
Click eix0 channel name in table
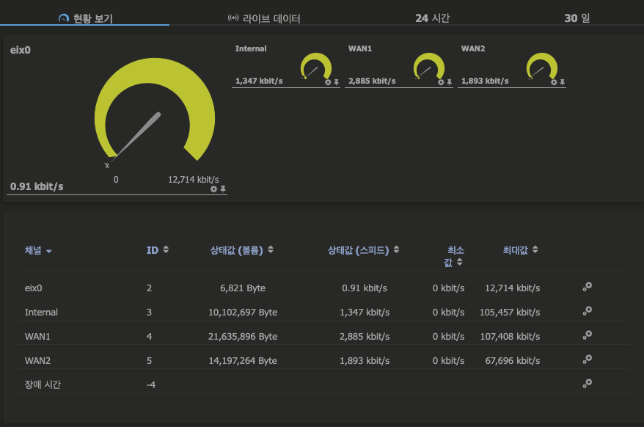(x=33, y=288)
